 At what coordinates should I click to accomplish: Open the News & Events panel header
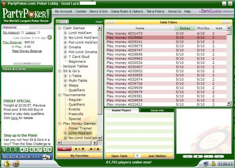click(27, 69)
